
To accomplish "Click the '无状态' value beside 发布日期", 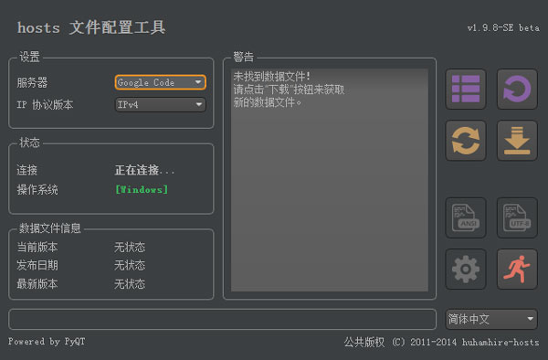I will click(130, 265).
